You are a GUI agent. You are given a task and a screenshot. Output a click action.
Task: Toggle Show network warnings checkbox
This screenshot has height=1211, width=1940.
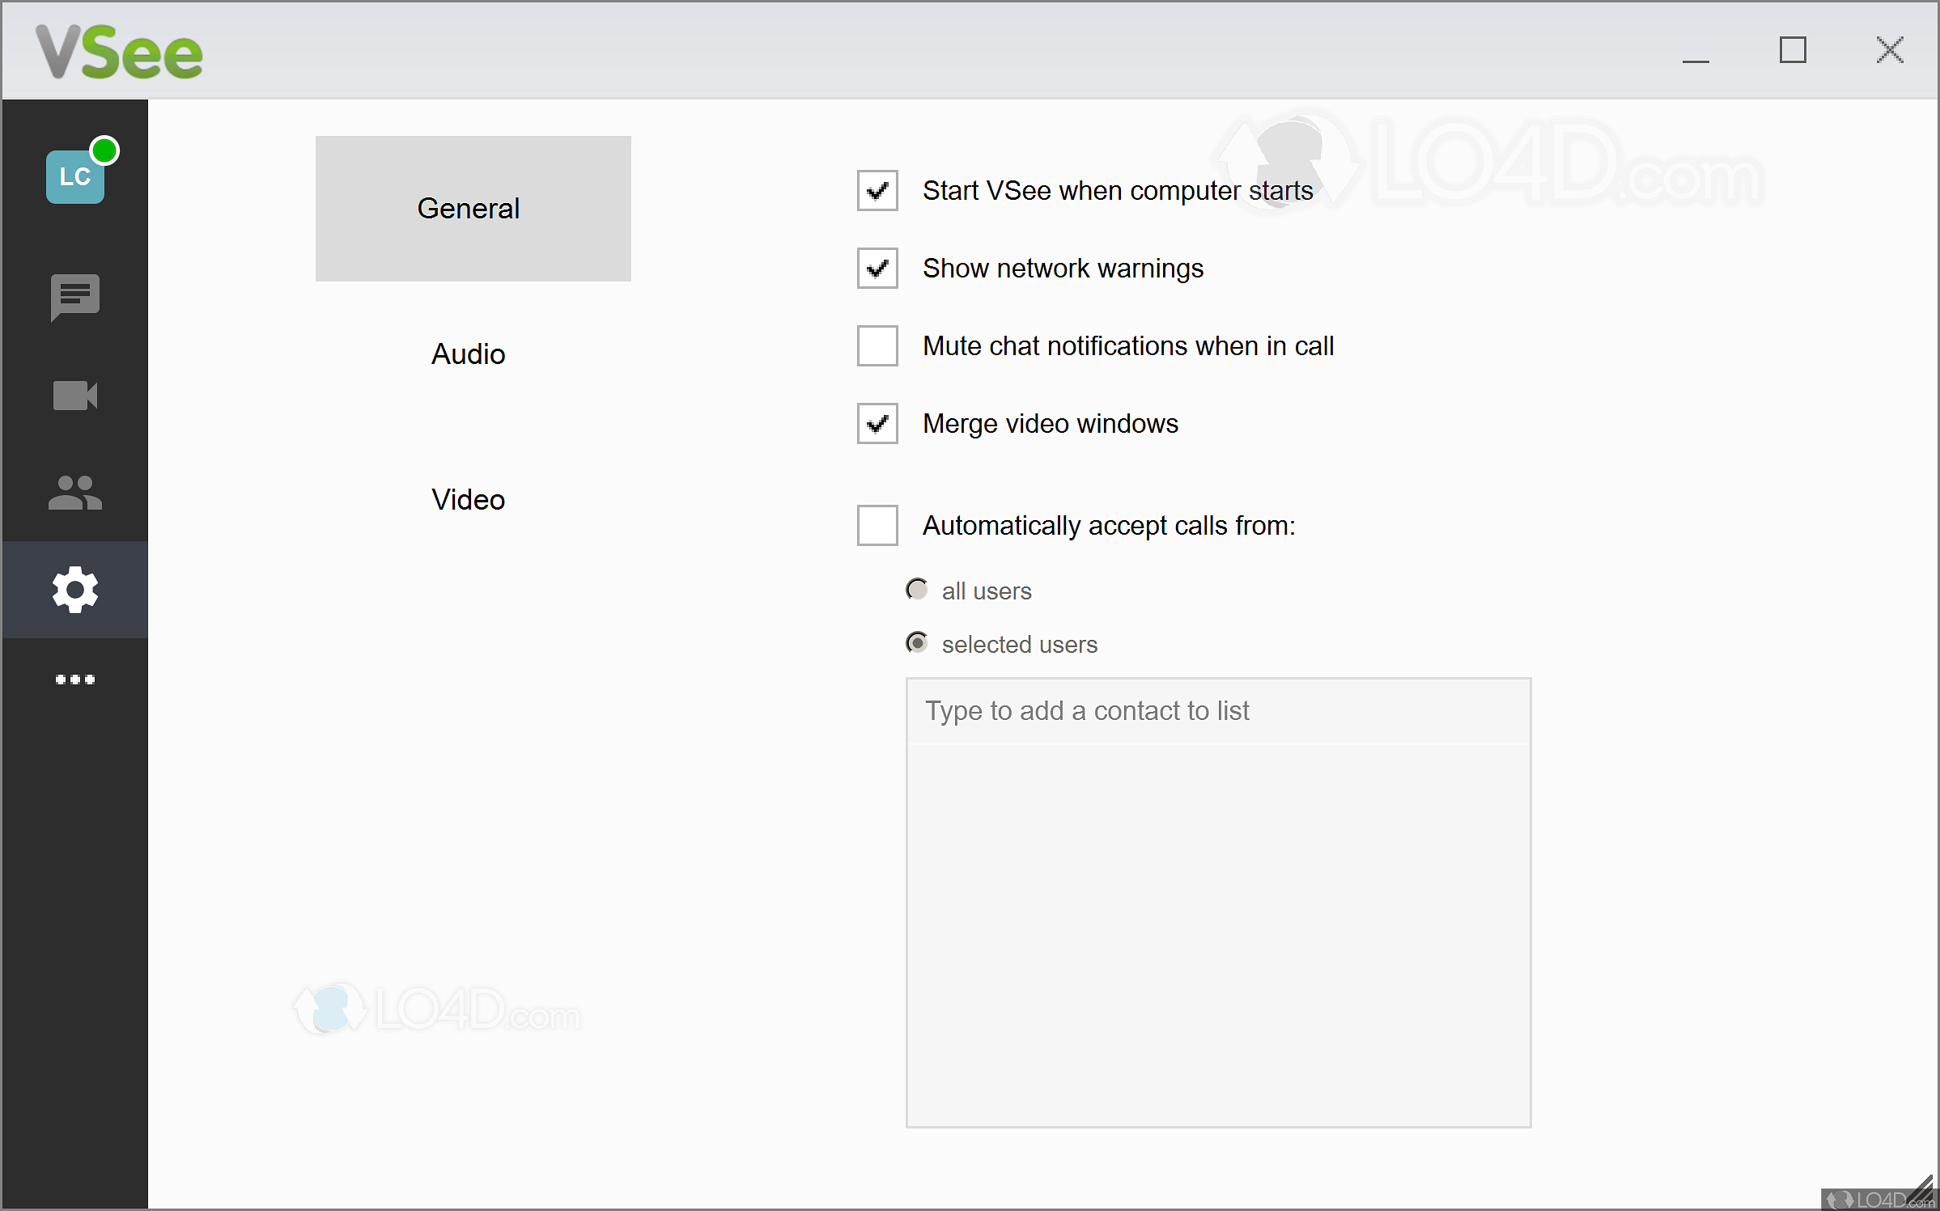(x=877, y=269)
